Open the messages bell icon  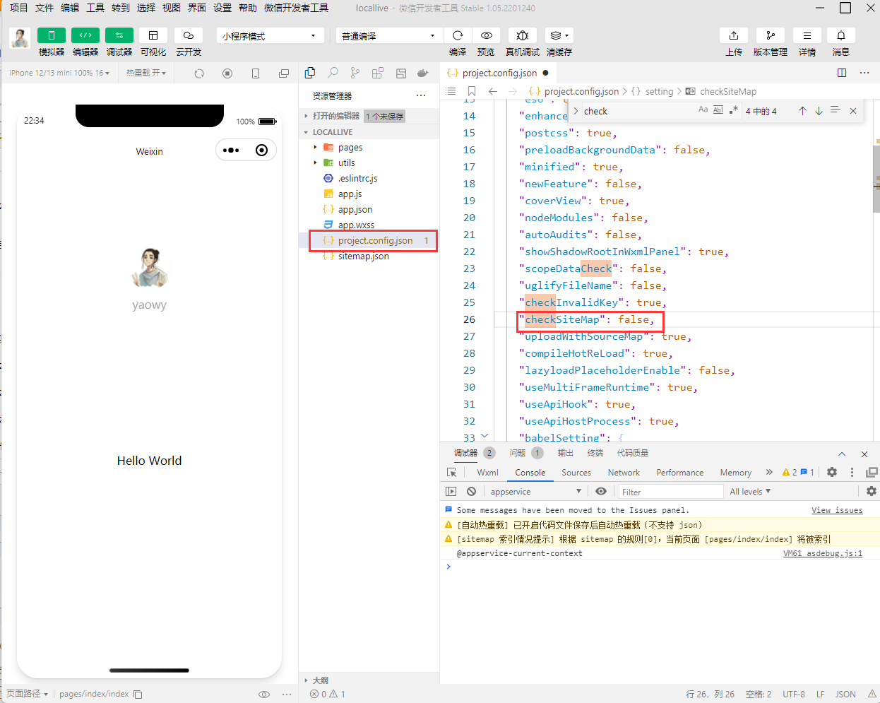coord(841,35)
